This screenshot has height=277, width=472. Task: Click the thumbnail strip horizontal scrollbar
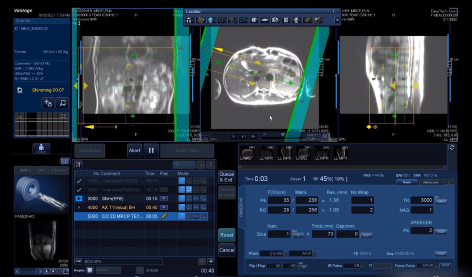point(343,167)
